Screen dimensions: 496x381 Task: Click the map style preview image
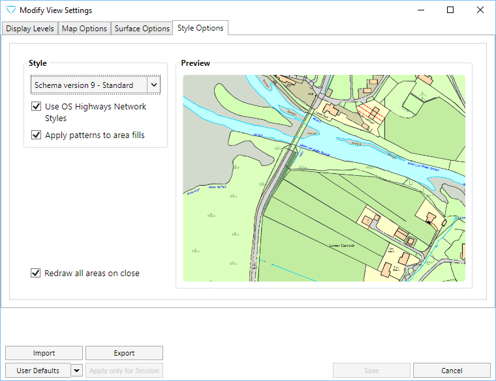324,178
